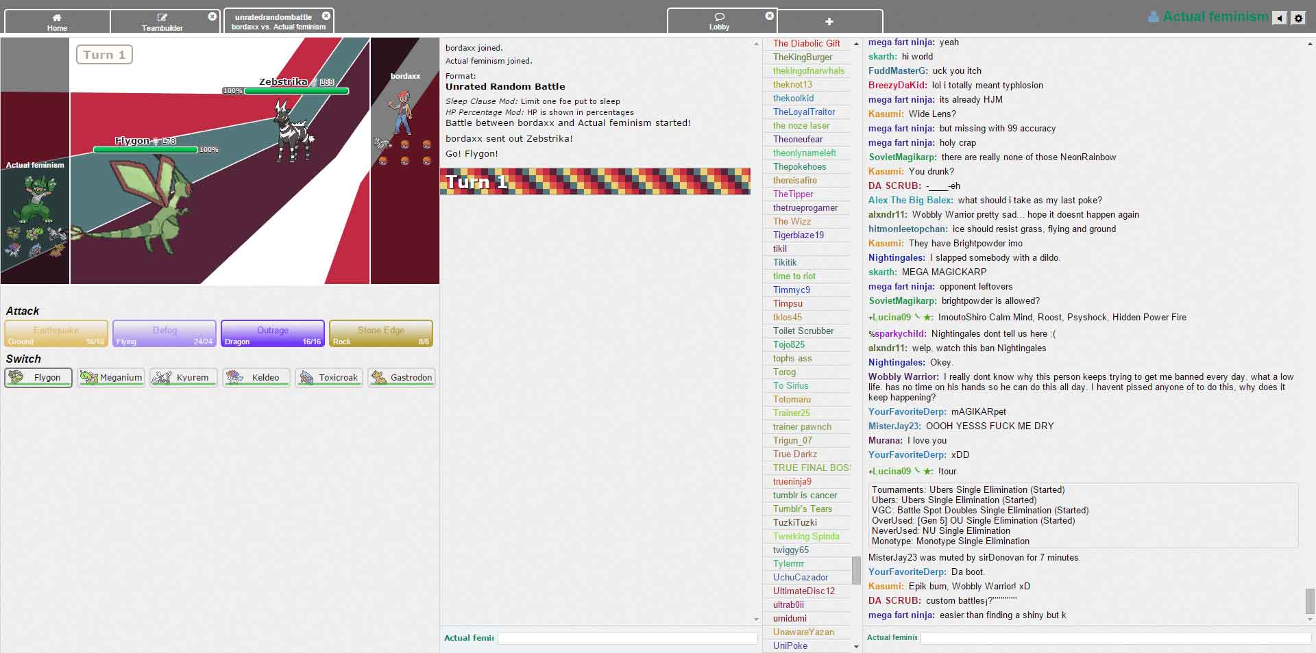Click hitmonleetopchan's name in chat
The height and width of the screenshot is (653, 1316).
(908, 229)
